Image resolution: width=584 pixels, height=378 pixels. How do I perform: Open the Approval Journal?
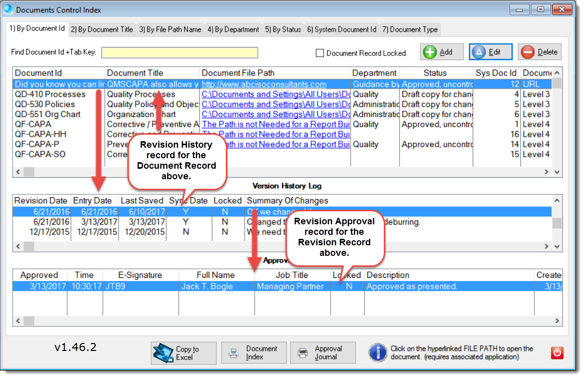323,352
